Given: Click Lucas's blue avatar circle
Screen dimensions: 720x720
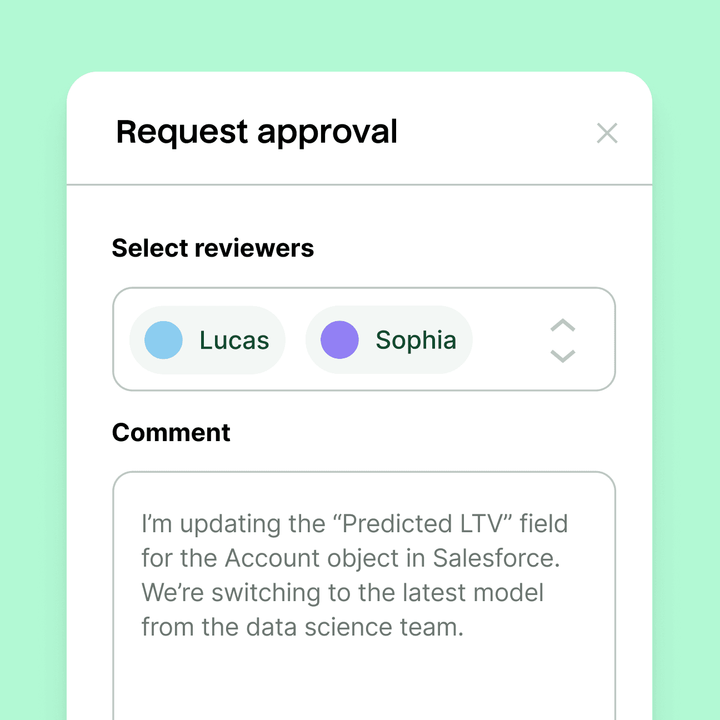Looking at the screenshot, I should (163, 339).
